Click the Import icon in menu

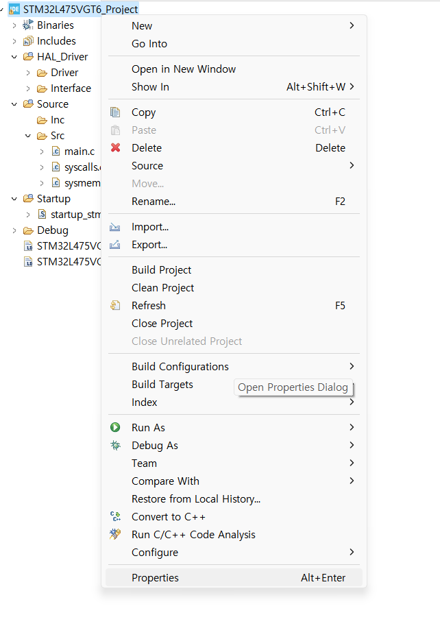115,227
